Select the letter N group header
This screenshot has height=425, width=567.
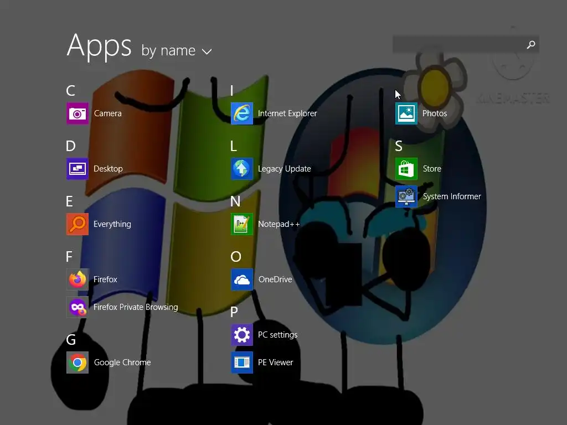[x=235, y=201]
